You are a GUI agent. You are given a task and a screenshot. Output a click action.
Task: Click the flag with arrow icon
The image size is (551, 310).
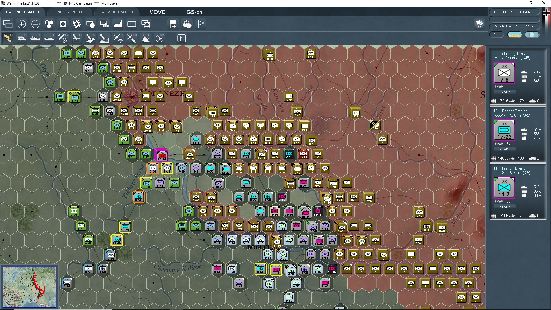pos(173,24)
